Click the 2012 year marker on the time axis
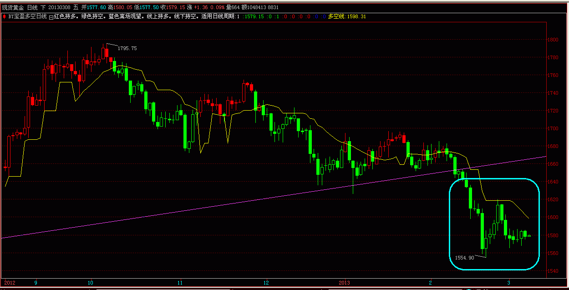 click(x=9, y=282)
